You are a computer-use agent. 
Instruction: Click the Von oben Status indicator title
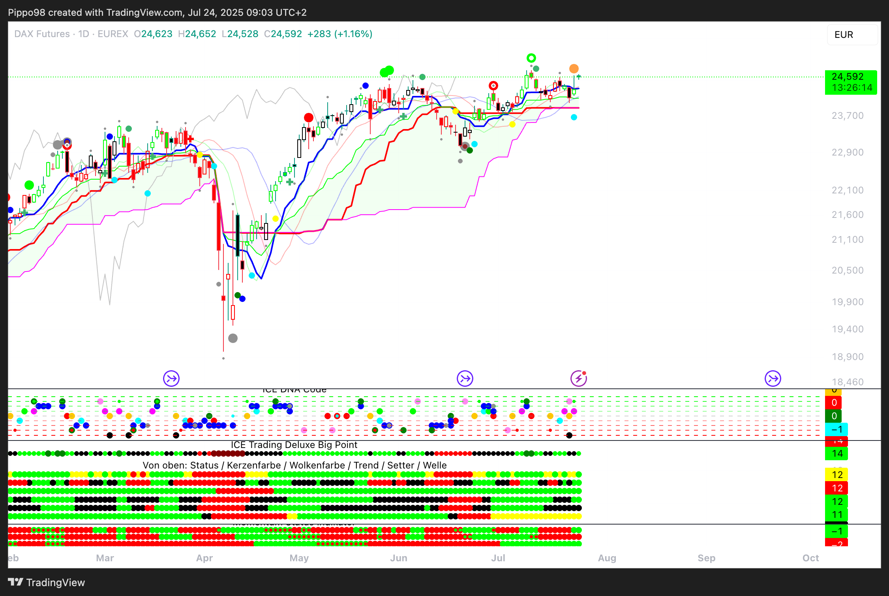tap(294, 465)
